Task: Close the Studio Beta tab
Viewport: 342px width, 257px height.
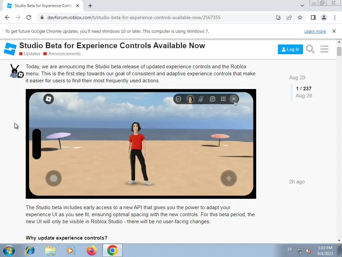Action: (x=77, y=6)
